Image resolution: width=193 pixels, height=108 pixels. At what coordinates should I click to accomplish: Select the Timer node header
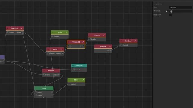click(55, 49)
